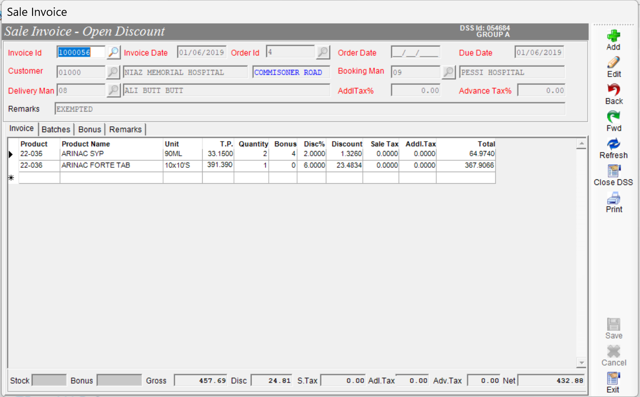Click the Cancel cross icon
The image size is (640, 397).
(x=613, y=351)
